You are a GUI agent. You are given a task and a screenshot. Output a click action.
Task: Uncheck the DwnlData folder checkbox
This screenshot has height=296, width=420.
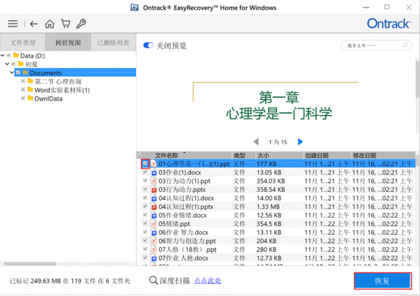click(x=23, y=98)
